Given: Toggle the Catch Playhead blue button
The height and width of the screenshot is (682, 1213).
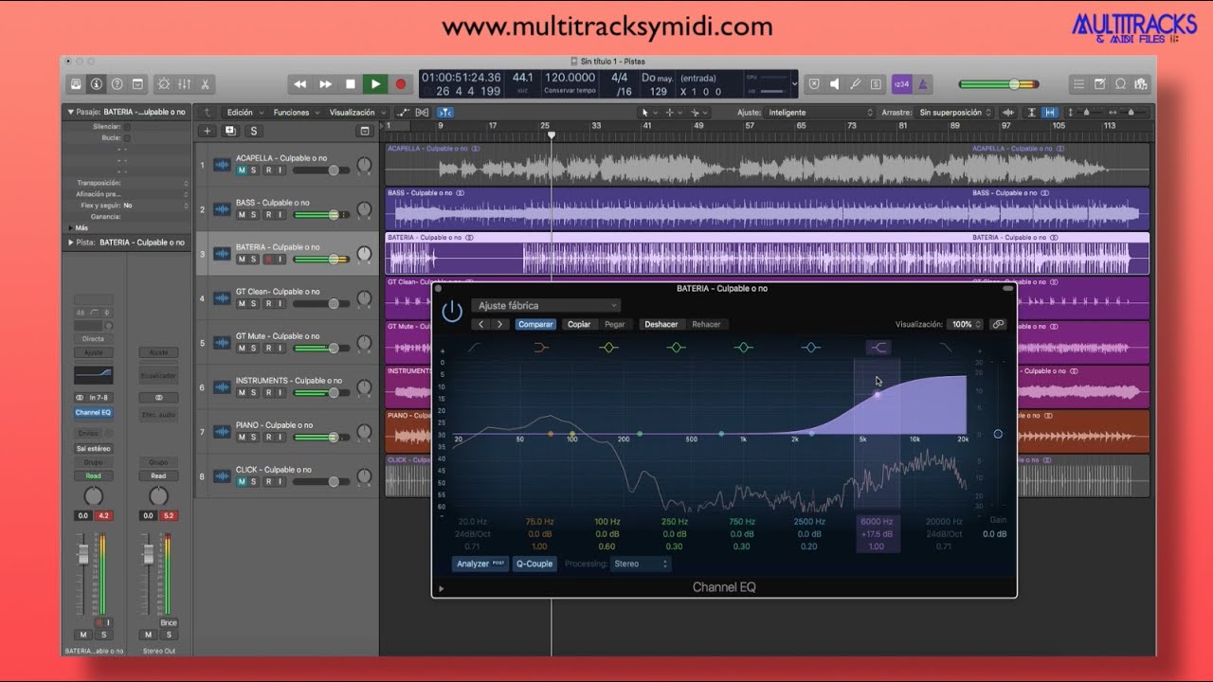Looking at the screenshot, I should click(444, 112).
